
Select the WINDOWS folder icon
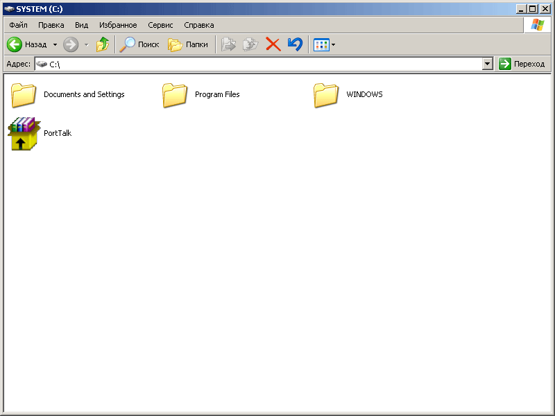coord(325,95)
